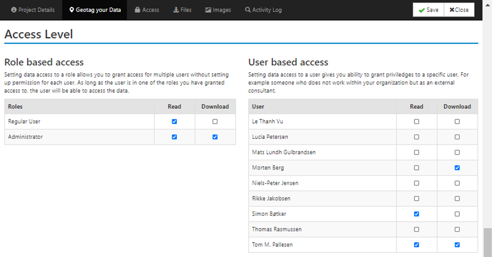This screenshot has height=257, width=492.
Task: Click the Role based access heading
Action: 44,62
